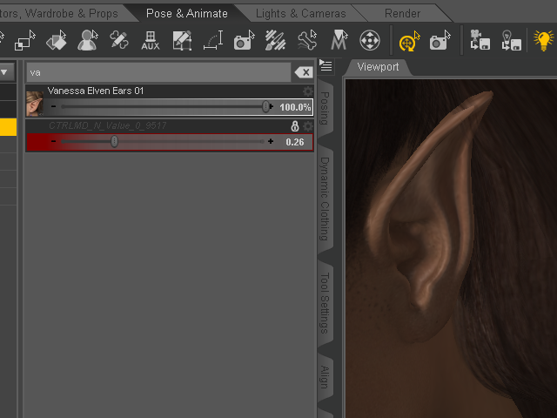Viewport: 557px width, 418px height.
Task: Open the Dynamic Clothing side tab
Action: point(325,199)
